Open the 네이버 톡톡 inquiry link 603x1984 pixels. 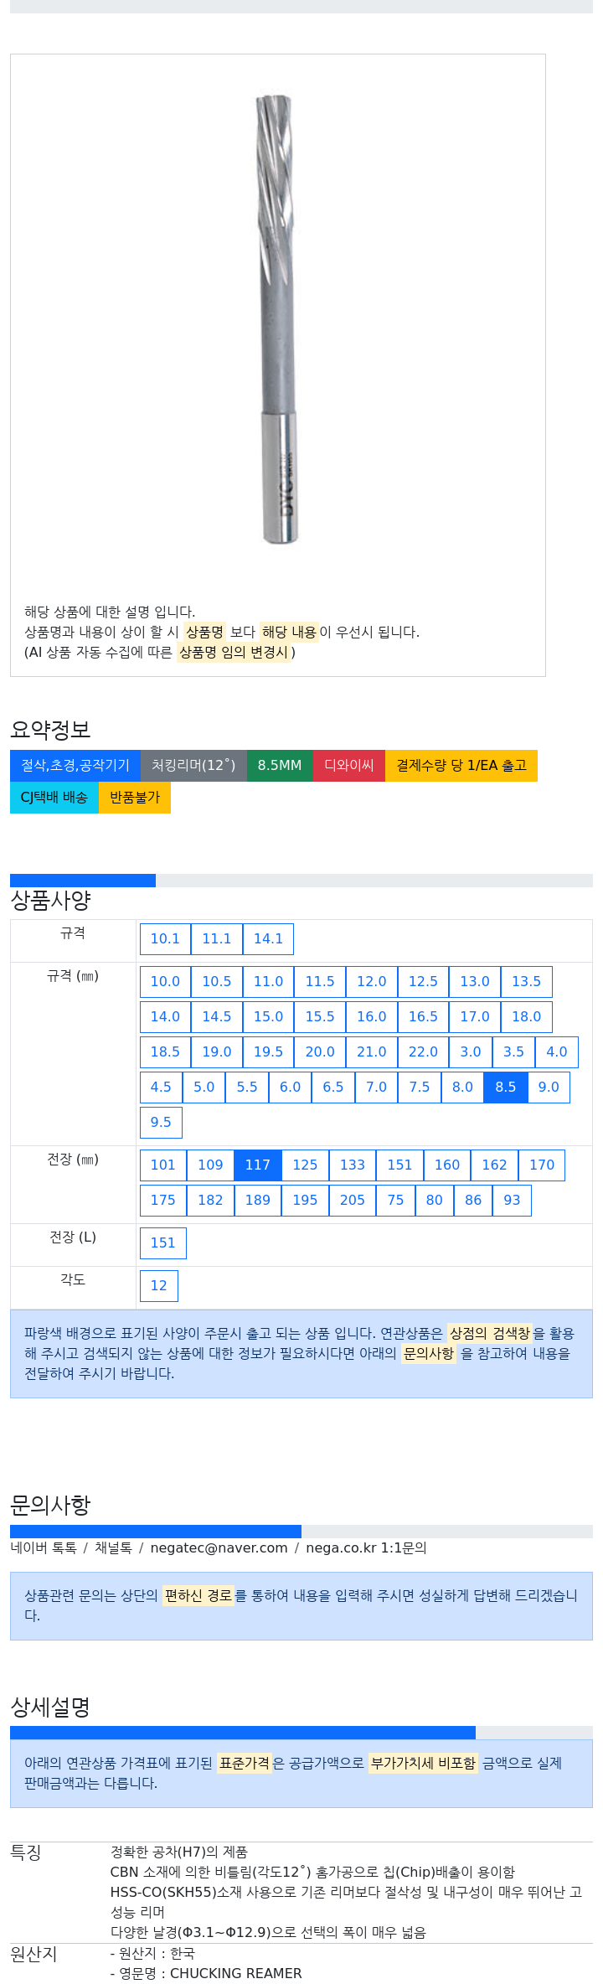click(44, 1548)
